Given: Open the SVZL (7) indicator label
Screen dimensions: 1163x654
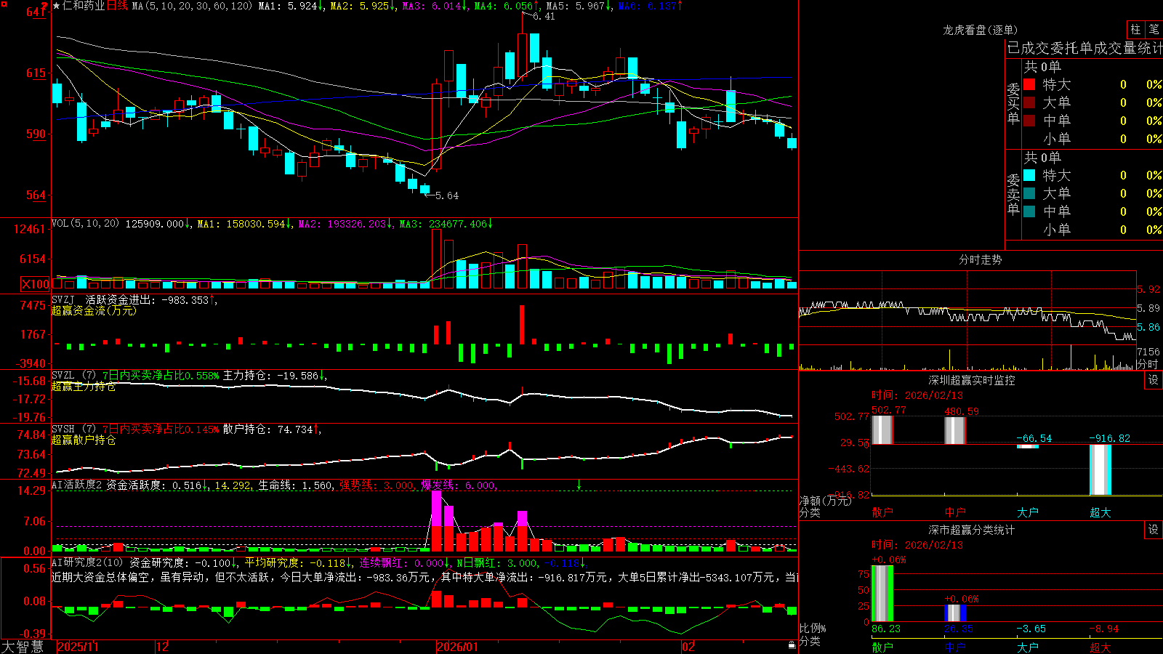Looking at the screenshot, I should pyautogui.click(x=73, y=376).
